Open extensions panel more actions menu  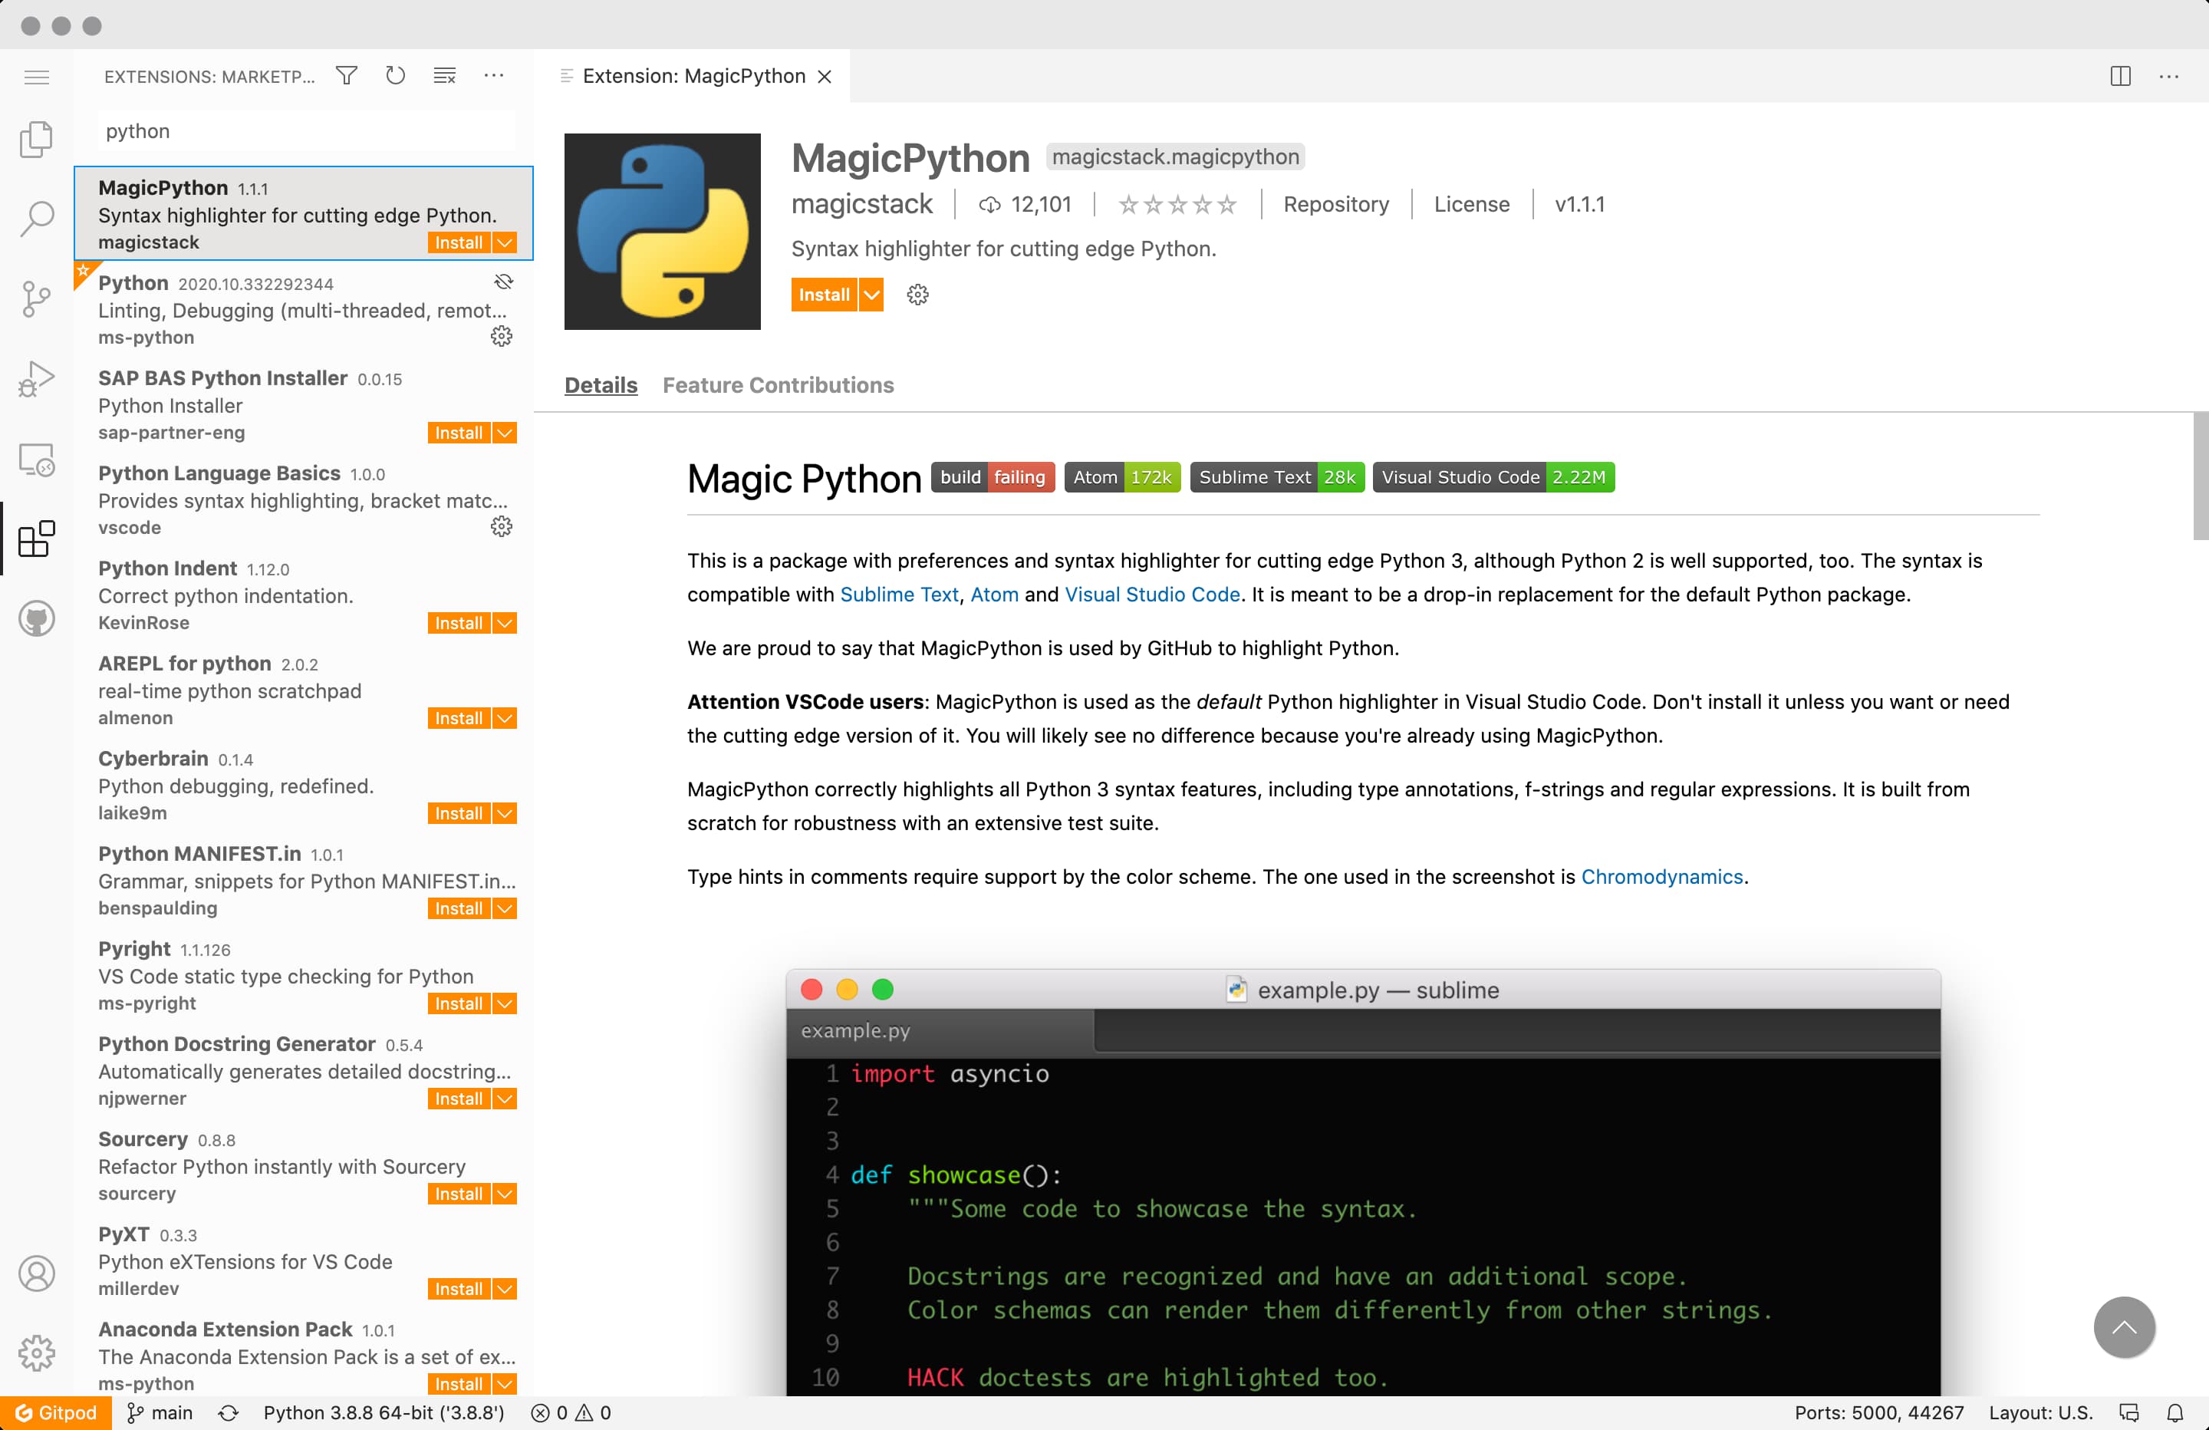pyautogui.click(x=494, y=76)
